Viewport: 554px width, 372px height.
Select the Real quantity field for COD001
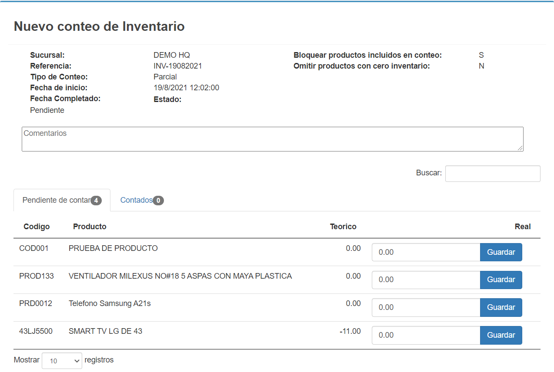pos(425,252)
